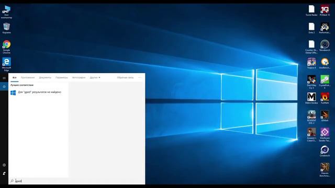Select the UserBenchmark shortcut icon
The width and height of the screenshot is (335, 188).
pos(325,63)
